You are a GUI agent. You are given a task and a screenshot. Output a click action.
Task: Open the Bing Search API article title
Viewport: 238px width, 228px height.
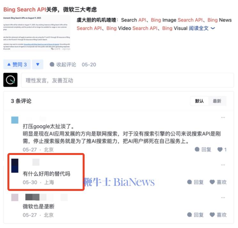[50, 10]
